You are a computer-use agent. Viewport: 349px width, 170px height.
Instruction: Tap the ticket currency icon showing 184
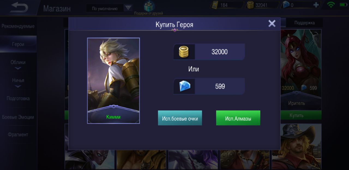coord(215,5)
